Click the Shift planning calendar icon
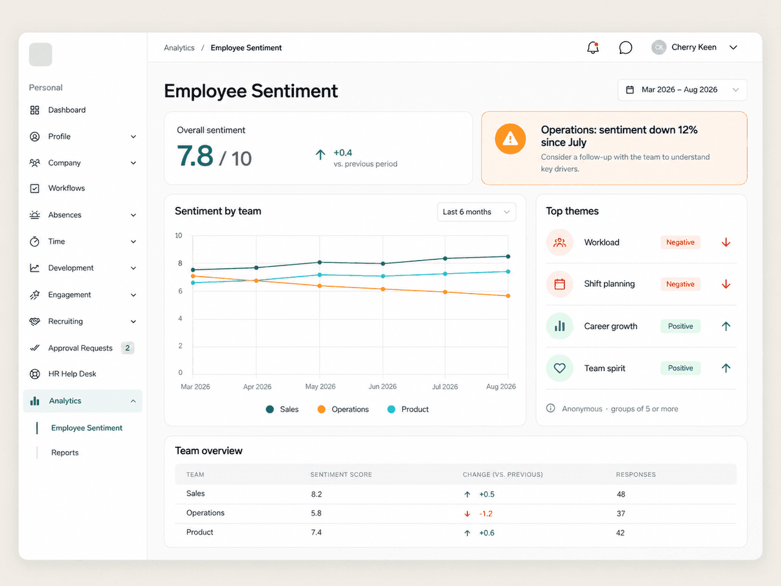 (560, 284)
